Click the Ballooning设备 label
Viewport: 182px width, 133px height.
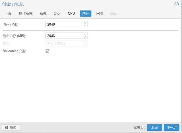14,51
